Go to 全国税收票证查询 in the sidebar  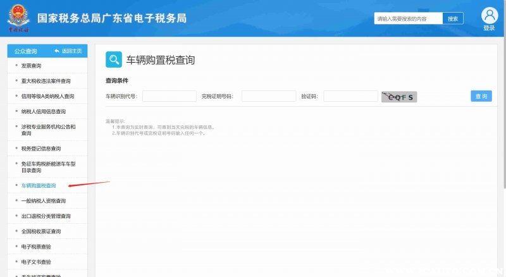click(41, 231)
